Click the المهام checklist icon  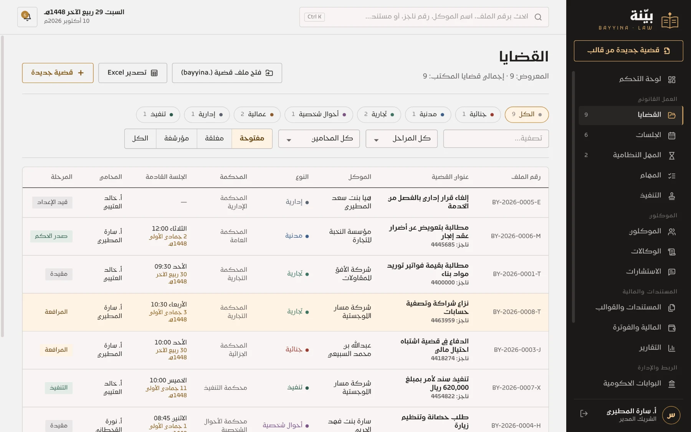(671, 176)
